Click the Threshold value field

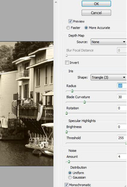tap(122, 138)
